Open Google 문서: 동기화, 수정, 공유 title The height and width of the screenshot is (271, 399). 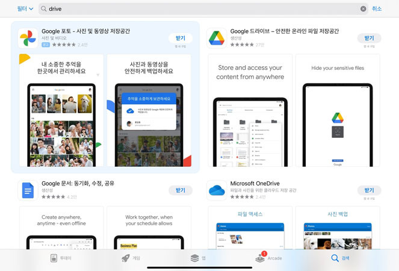click(78, 184)
